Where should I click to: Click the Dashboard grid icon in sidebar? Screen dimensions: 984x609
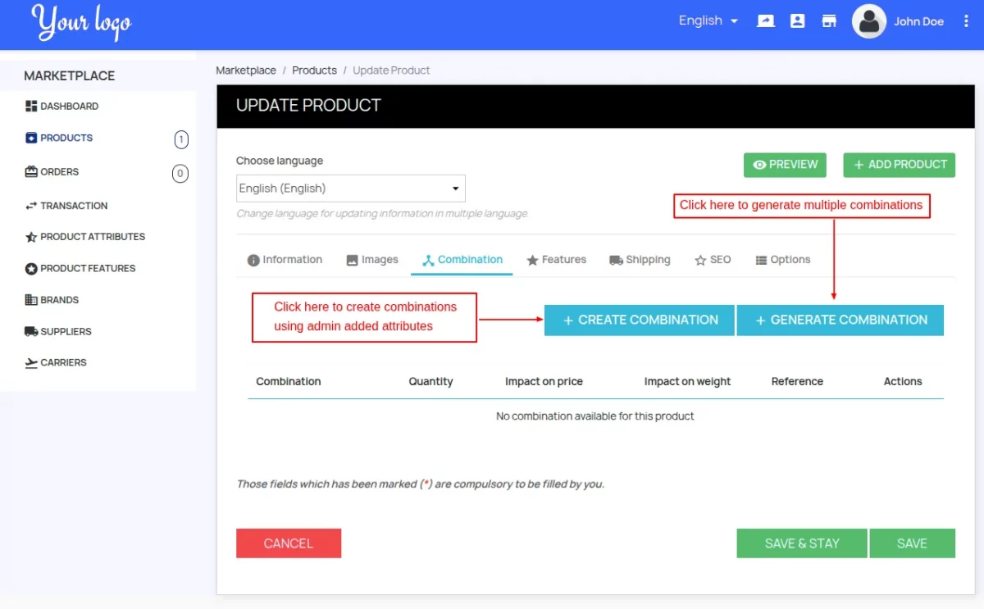(31, 106)
